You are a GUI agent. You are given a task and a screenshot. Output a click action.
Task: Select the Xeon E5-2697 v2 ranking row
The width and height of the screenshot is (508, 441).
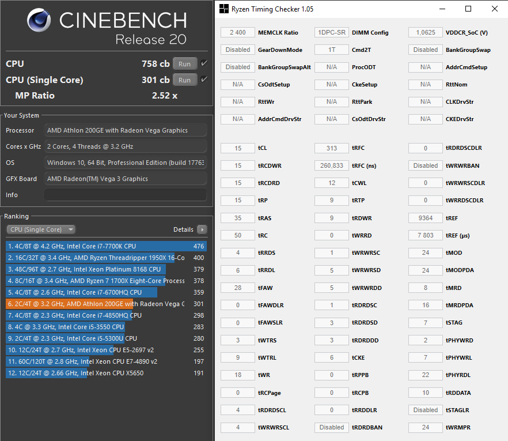[106, 350]
